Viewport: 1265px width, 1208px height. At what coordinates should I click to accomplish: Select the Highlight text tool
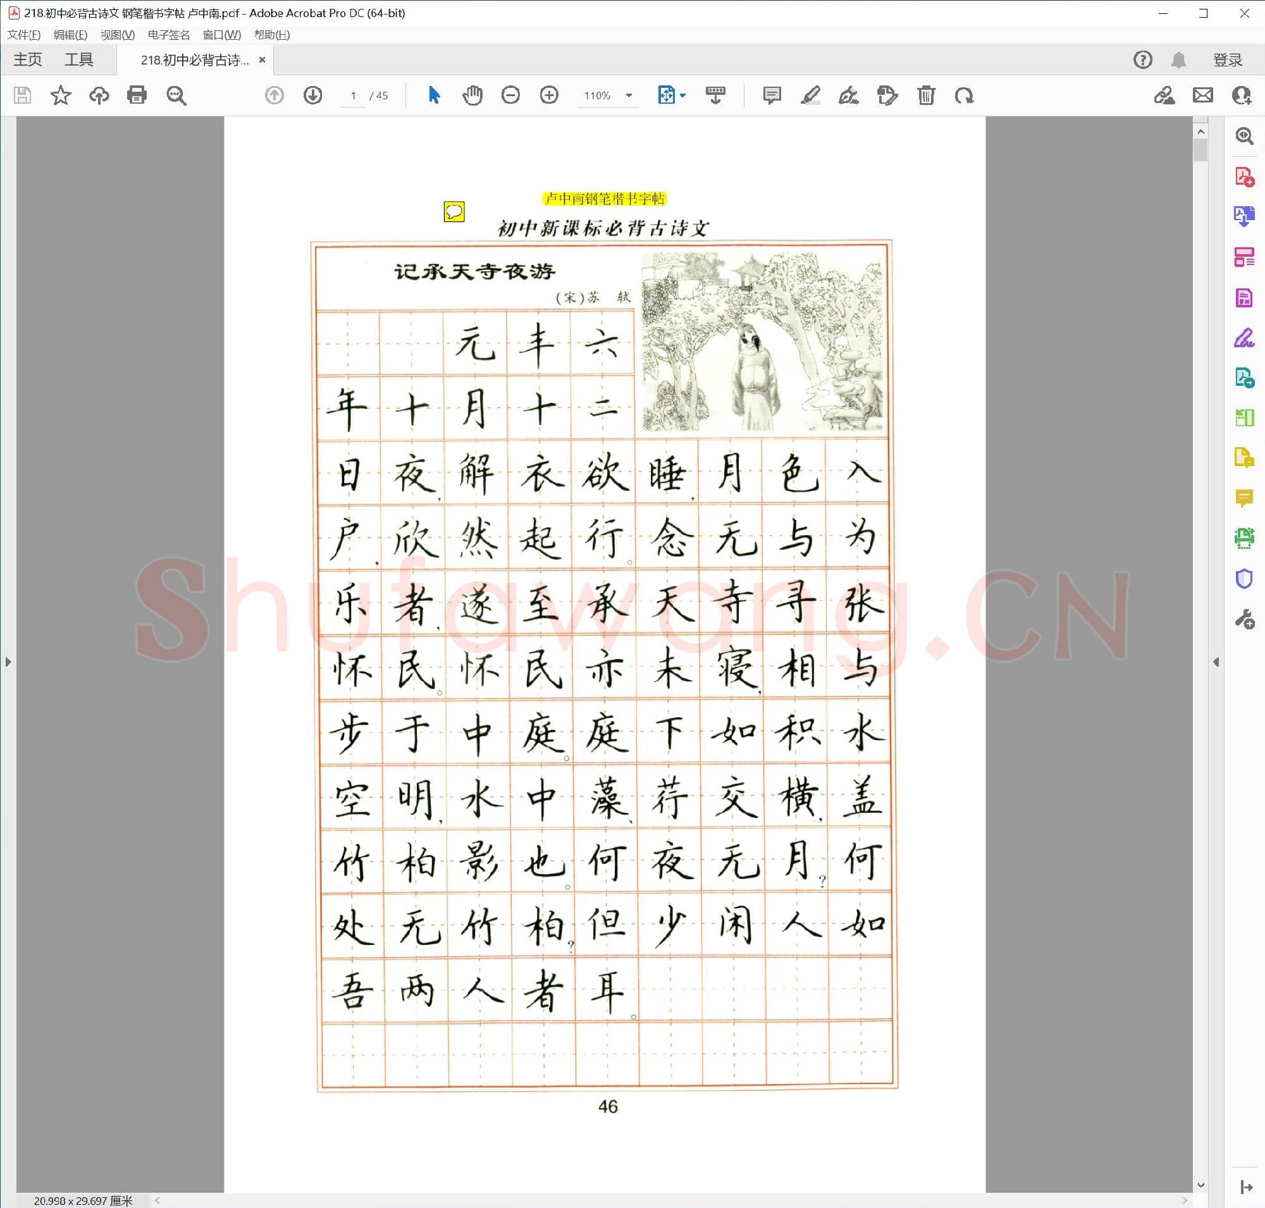pyautogui.click(x=810, y=96)
